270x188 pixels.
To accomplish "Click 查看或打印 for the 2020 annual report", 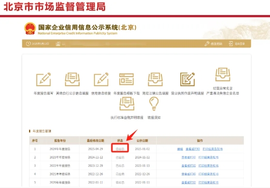I will (189, 183).
